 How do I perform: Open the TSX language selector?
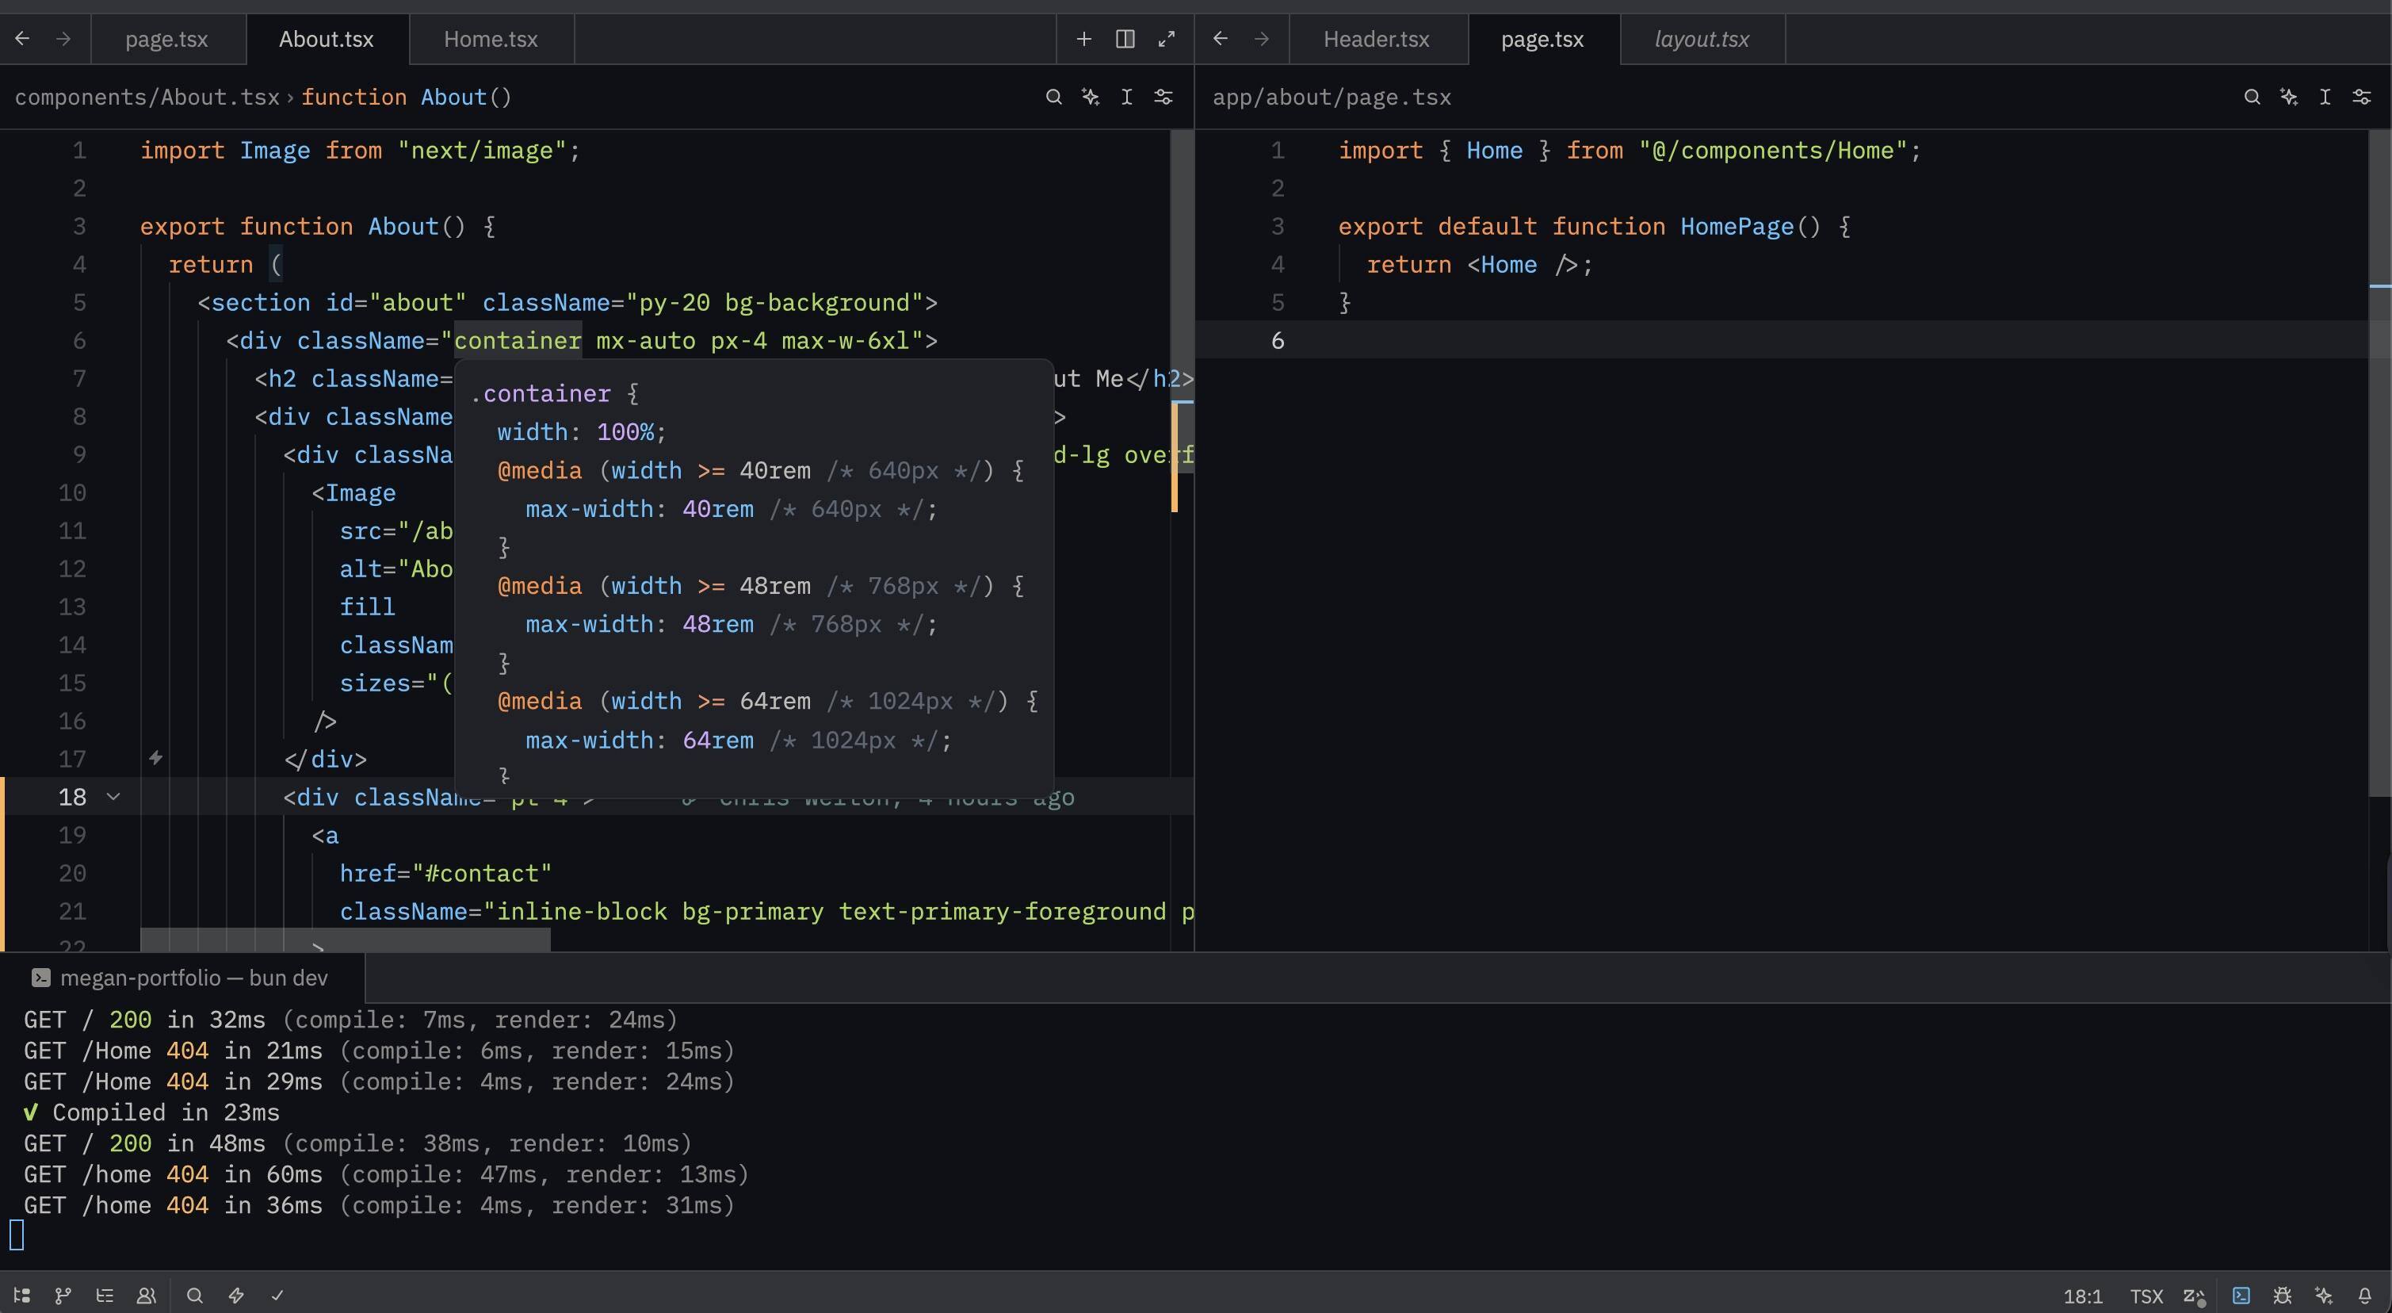(x=2146, y=1296)
